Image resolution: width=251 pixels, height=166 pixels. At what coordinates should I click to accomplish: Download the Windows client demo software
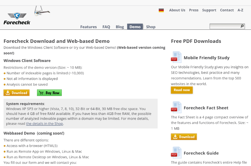[17, 93]
